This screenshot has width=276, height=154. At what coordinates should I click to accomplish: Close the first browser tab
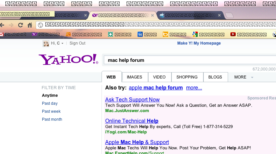86,15
